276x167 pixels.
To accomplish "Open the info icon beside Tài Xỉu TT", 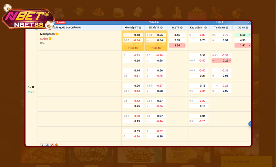I will coord(163,27).
